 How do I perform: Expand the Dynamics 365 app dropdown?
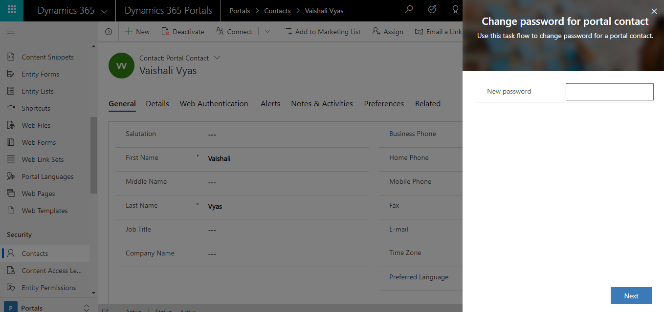click(104, 11)
